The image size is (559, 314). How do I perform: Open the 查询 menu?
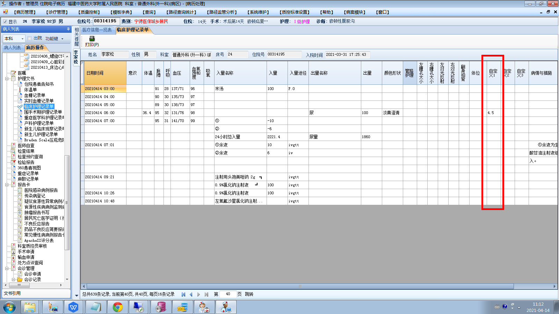click(x=149, y=12)
